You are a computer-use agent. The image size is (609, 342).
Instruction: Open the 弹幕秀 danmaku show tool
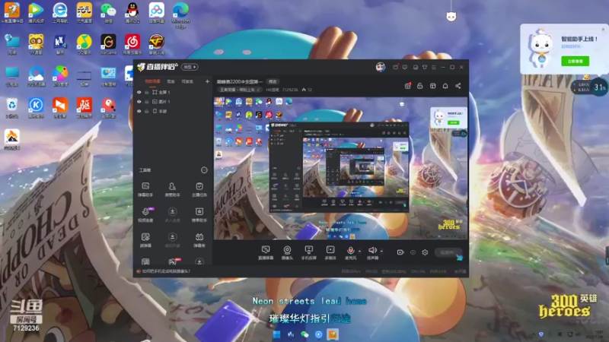coord(199,239)
